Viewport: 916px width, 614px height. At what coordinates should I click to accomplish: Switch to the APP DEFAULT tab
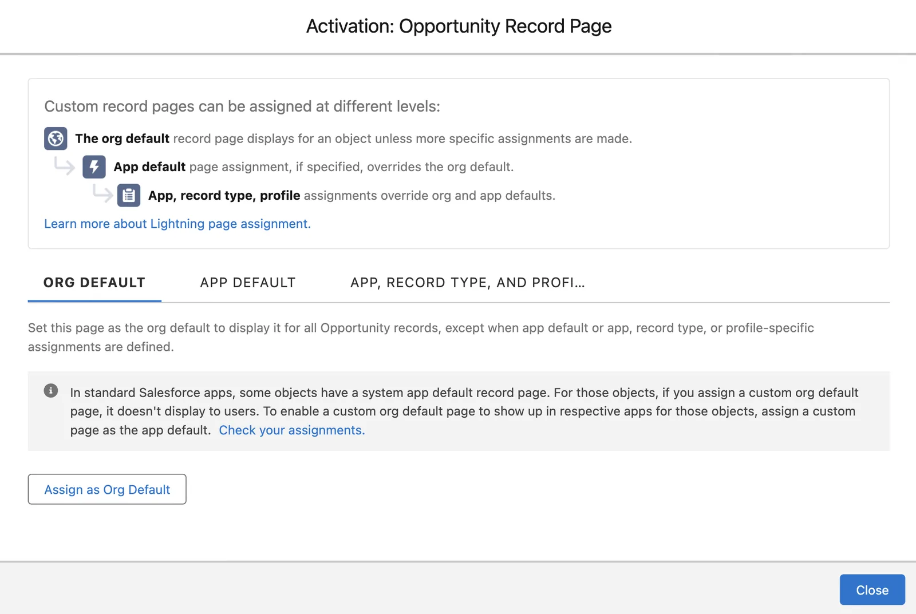[247, 283]
